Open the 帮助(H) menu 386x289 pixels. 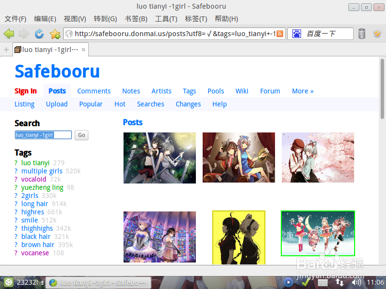tap(226, 19)
